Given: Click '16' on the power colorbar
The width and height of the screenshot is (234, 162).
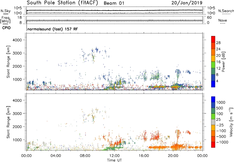Looking at the screenshot, I should [x=218, y=62].
